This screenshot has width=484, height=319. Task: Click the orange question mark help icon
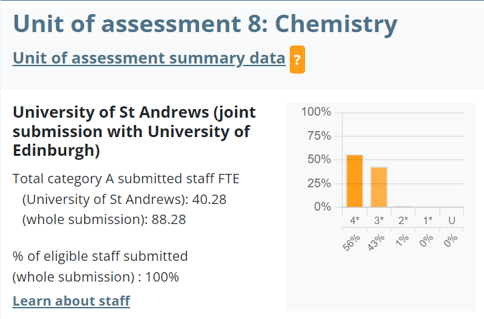point(297,60)
